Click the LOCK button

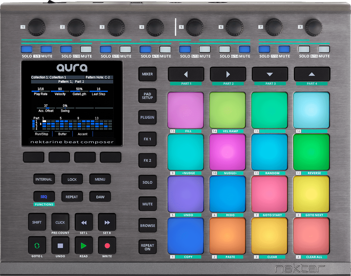point(72,180)
